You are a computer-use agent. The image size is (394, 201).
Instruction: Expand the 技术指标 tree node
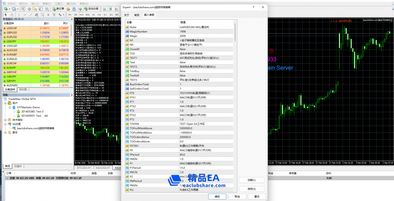click(5, 120)
